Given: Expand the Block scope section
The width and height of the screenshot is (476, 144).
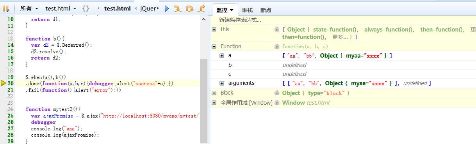Looking at the screenshot, I should click(x=214, y=93).
